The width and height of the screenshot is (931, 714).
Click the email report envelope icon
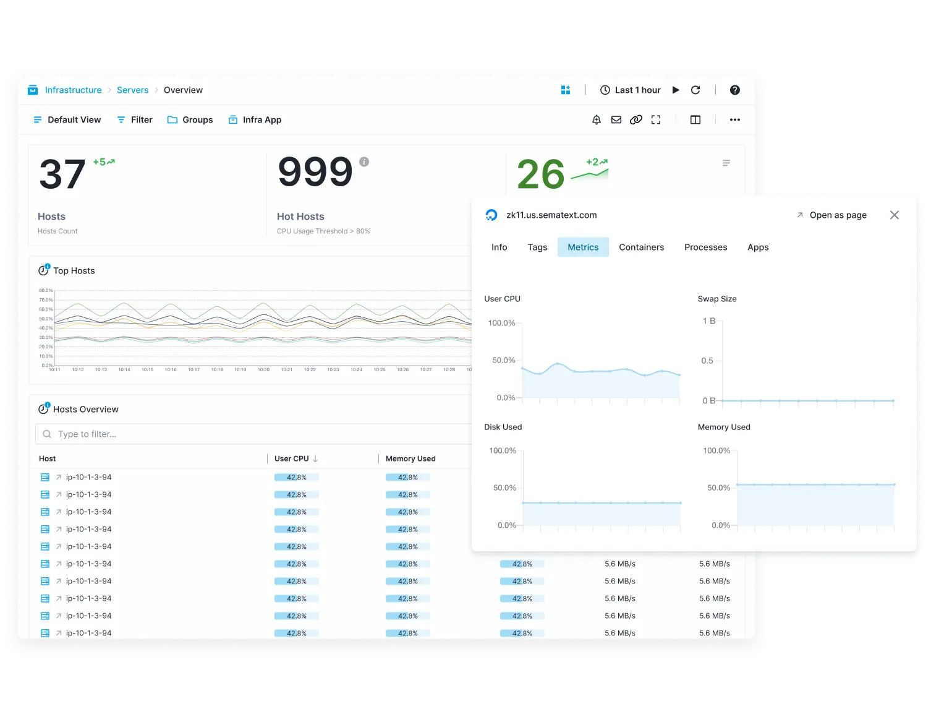click(x=616, y=120)
